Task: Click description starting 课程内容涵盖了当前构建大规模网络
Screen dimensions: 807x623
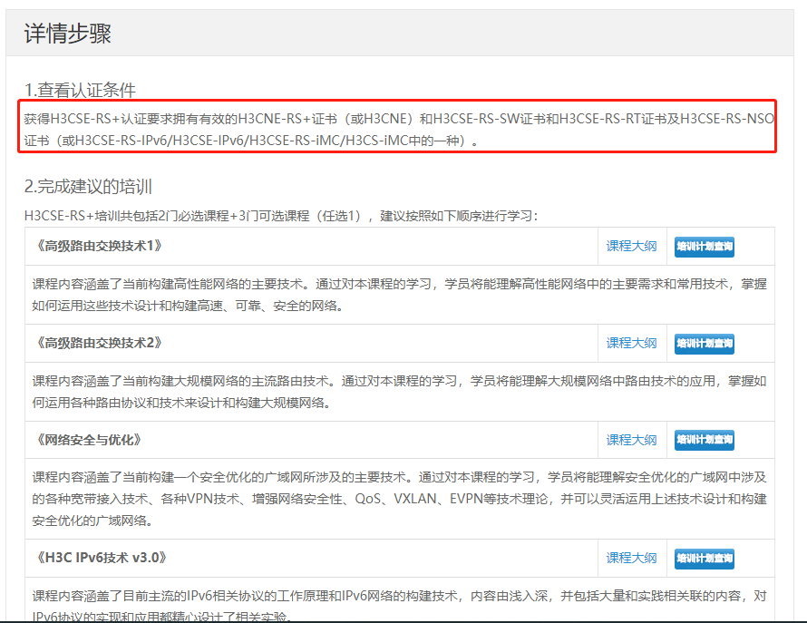Action: point(399,392)
